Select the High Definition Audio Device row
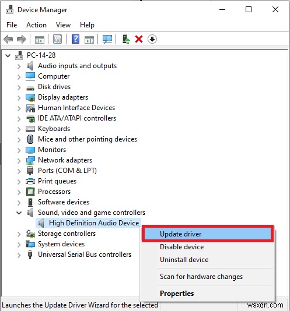This screenshot has height=311, width=290. (x=89, y=223)
